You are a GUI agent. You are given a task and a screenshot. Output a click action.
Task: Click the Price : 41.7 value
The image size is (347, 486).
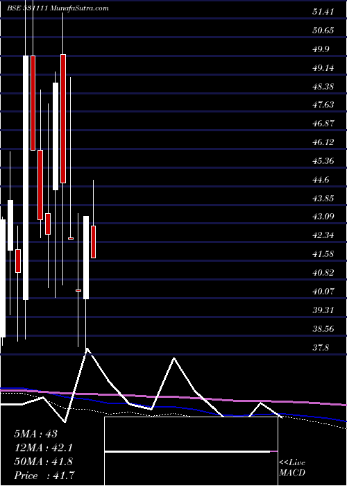pos(44,476)
